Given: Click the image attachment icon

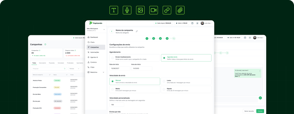Looking at the screenshot, I should coord(140,10).
